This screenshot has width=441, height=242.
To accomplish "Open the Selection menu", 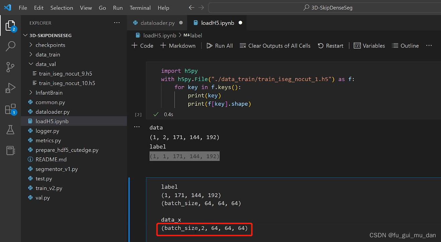I will (62, 8).
